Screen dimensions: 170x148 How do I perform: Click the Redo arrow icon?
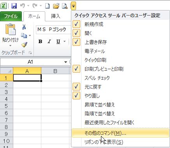[35, 6]
